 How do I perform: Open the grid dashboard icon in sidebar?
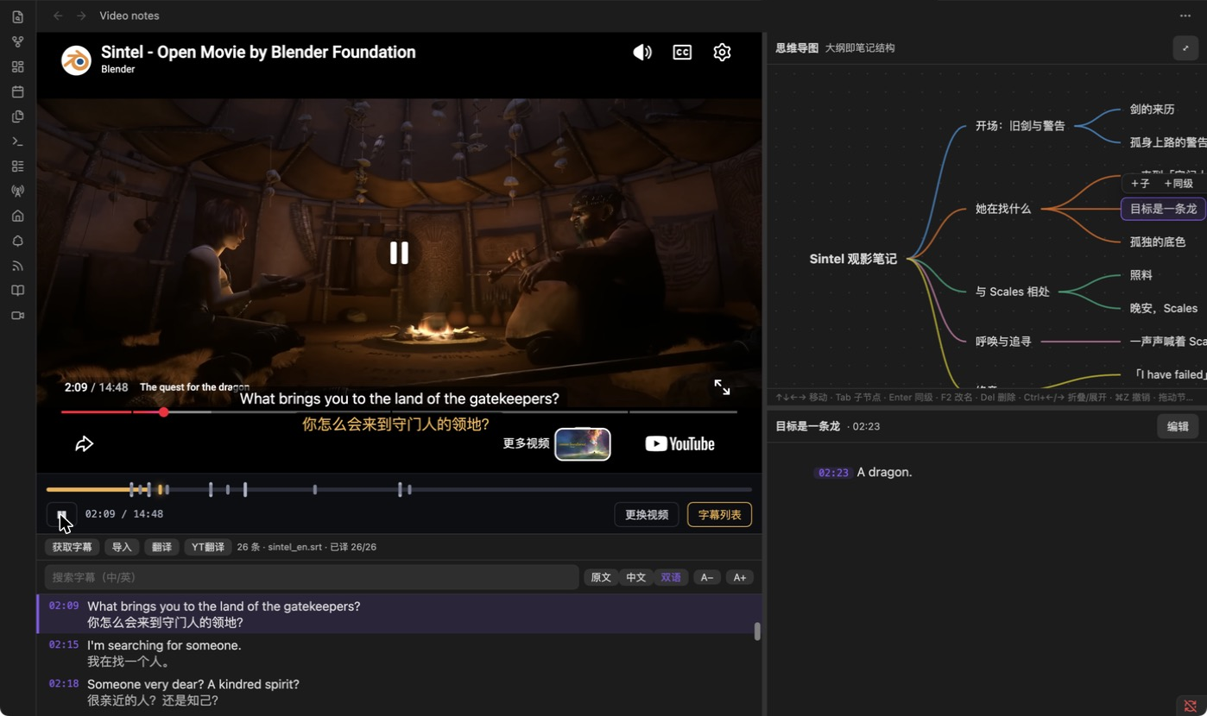(x=17, y=66)
